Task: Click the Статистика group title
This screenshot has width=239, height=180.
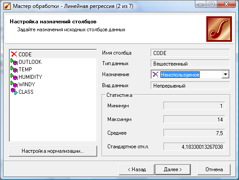Action: pyautogui.click(x=119, y=95)
